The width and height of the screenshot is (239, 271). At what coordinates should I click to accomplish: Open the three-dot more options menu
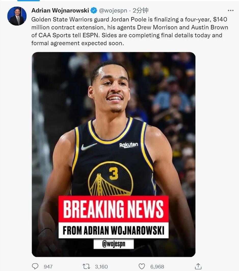231,10
